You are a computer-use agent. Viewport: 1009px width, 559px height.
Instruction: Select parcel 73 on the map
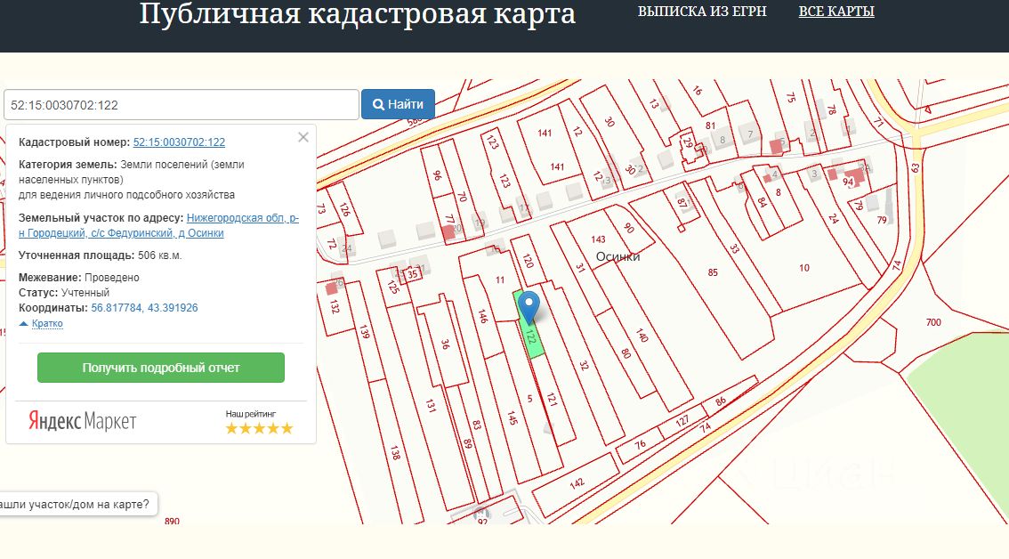click(x=321, y=208)
